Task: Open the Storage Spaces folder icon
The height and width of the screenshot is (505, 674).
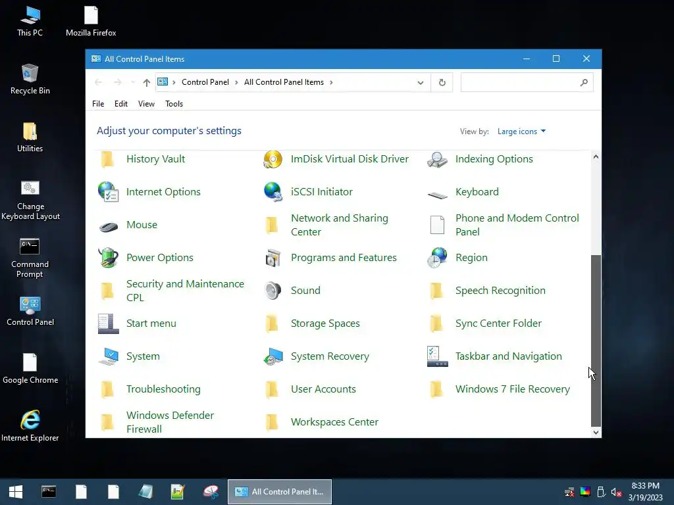Action: (272, 324)
